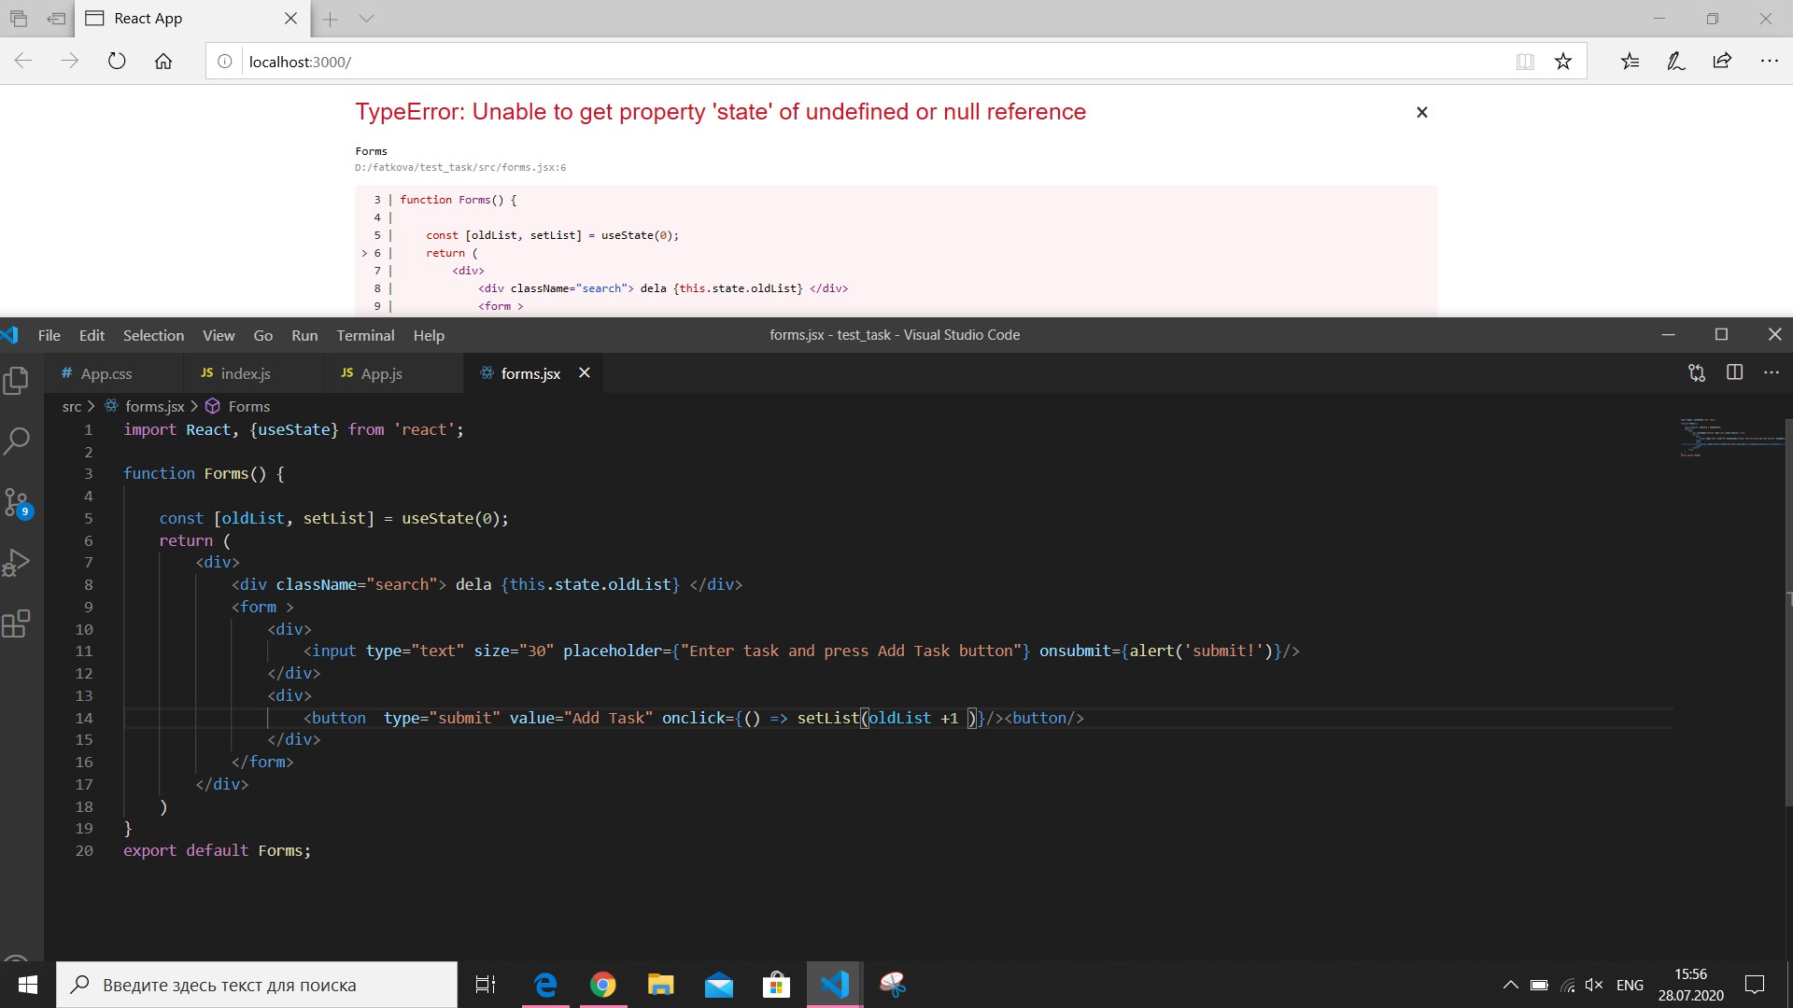Open clock and calendar showing 15:56

[1690, 985]
